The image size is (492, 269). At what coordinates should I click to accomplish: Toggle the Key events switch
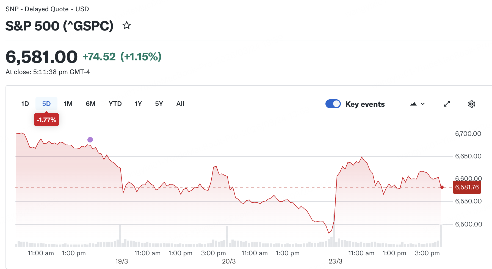pyautogui.click(x=333, y=104)
